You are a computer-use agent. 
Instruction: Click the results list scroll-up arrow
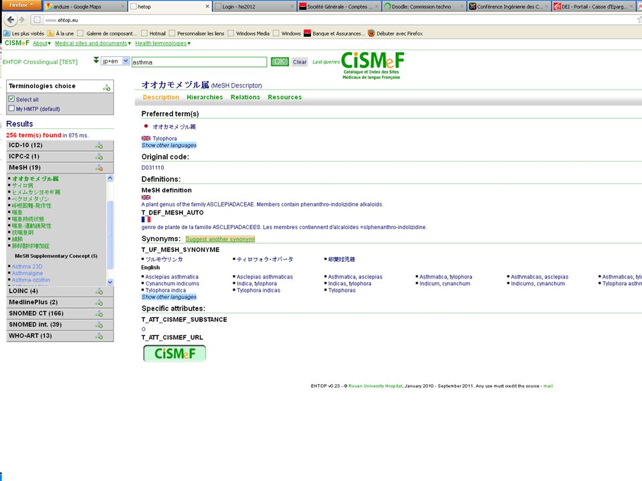pos(110,178)
